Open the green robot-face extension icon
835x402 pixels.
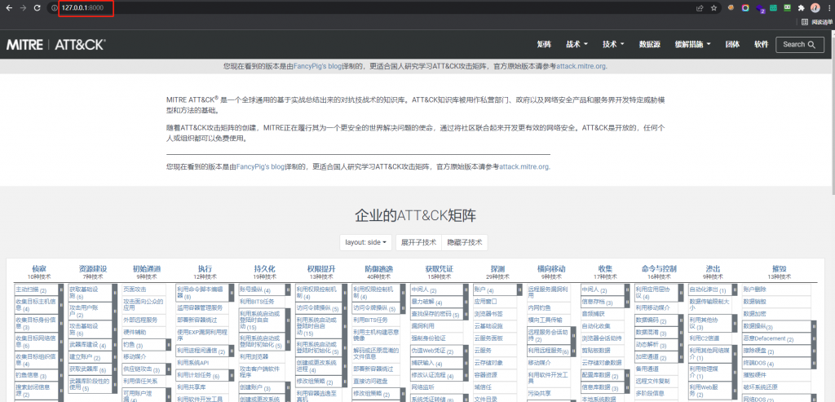click(787, 8)
